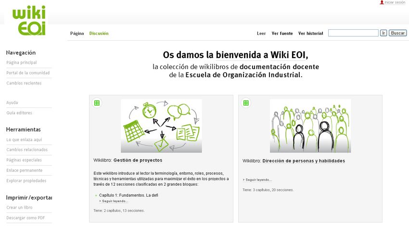
Task: Open Portal de la comunidad
Action: click(28, 73)
